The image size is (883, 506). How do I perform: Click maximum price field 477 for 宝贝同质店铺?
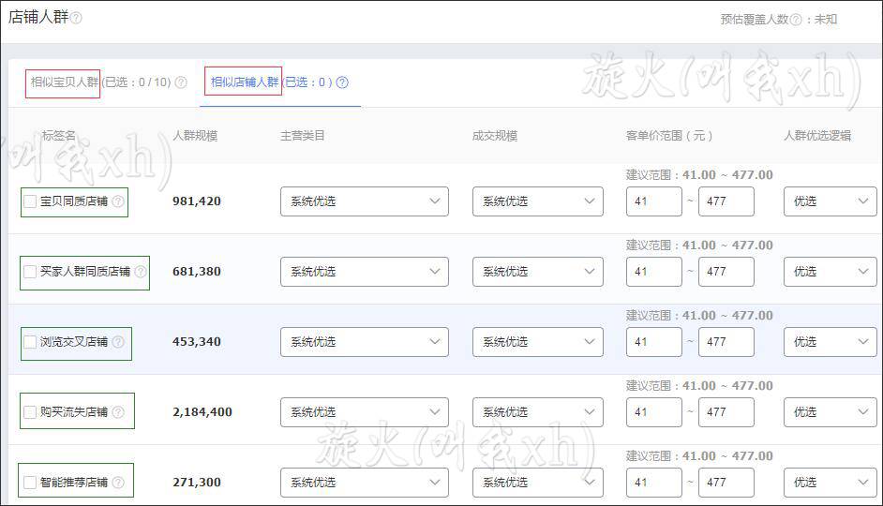(x=726, y=201)
